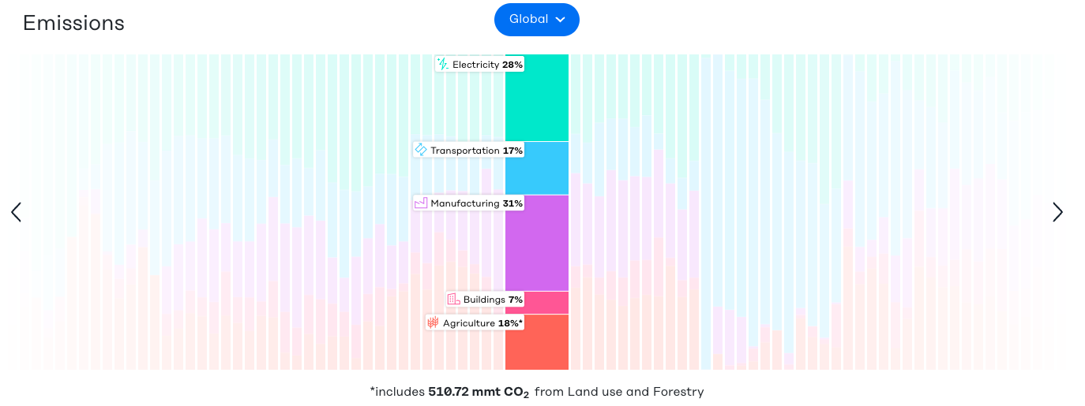The image size is (1085, 406).
Task: Click the pink Buildings bar segment
Action: click(x=537, y=303)
